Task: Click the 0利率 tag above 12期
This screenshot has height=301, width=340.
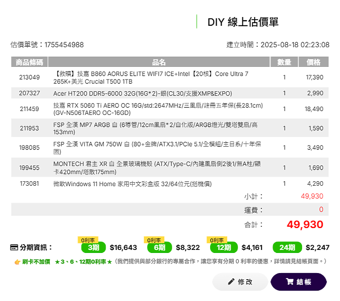Action: tap(217, 240)
